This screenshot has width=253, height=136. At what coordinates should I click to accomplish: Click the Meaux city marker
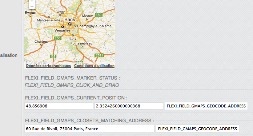click(x=87, y=19)
